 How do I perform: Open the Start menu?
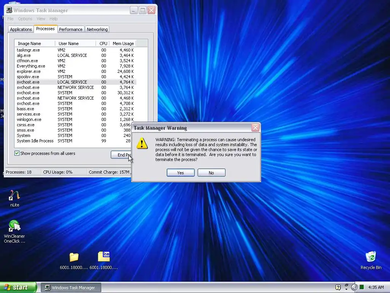[18, 287]
